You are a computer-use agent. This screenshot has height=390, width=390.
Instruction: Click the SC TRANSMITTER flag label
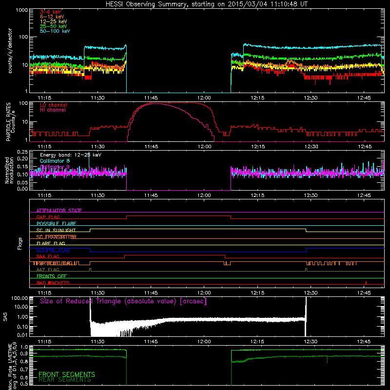[x=57, y=237]
